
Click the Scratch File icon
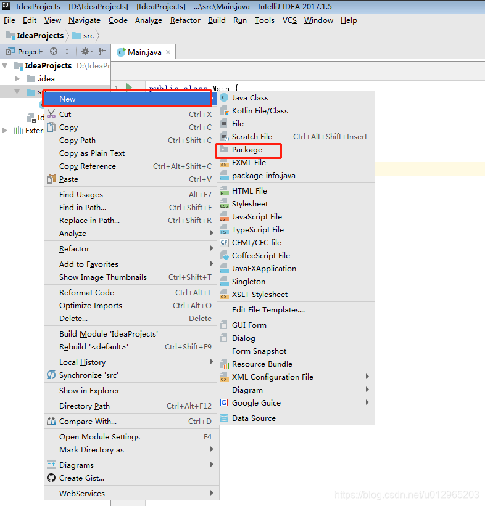pyautogui.click(x=224, y=136)
